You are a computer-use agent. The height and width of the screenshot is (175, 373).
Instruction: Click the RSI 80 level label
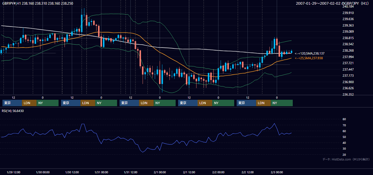pos(344,119)
